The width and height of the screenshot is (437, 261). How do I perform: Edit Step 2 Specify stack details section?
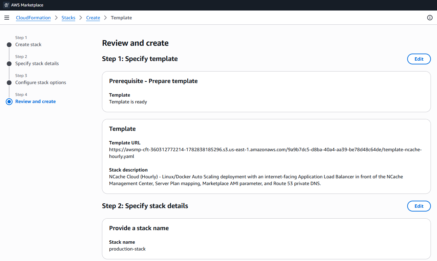coord(419,206)
